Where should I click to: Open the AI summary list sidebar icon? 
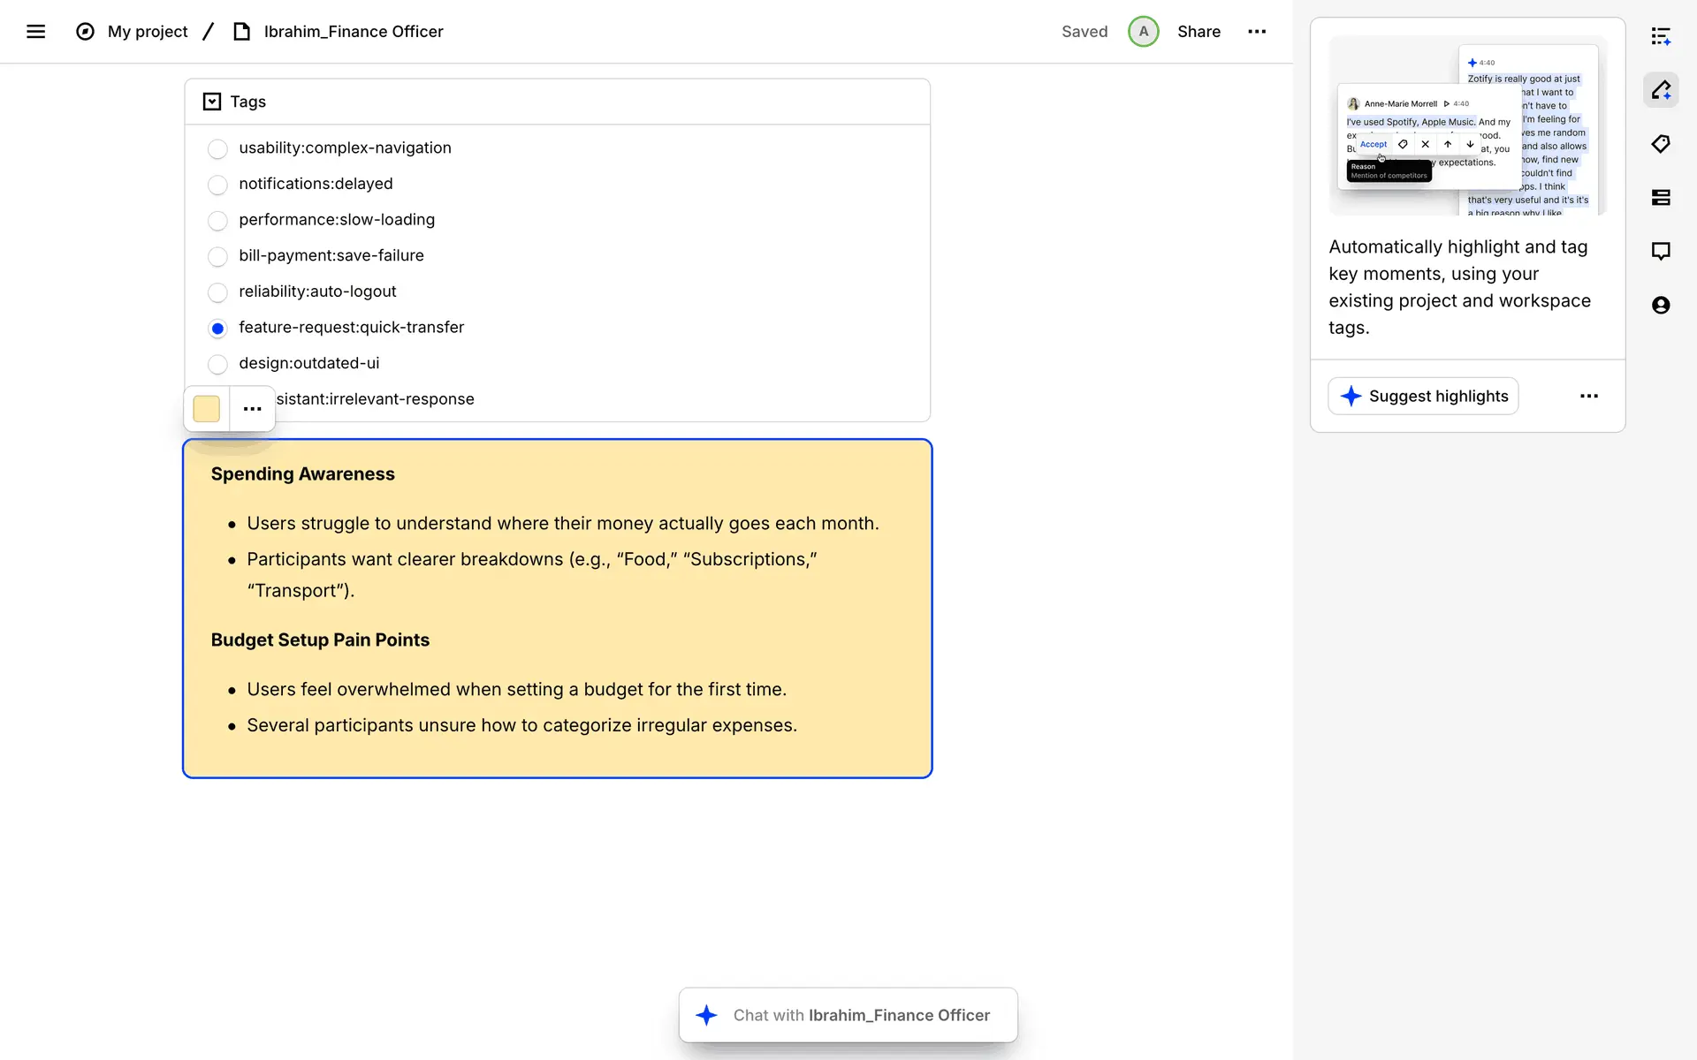[1661, 36]
